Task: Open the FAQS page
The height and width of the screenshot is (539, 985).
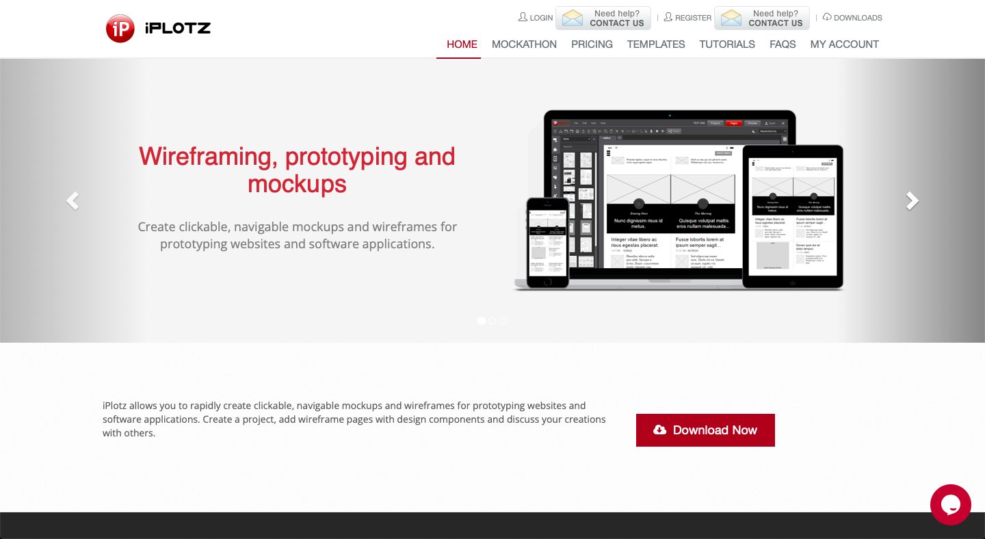Action: [783, 44]
